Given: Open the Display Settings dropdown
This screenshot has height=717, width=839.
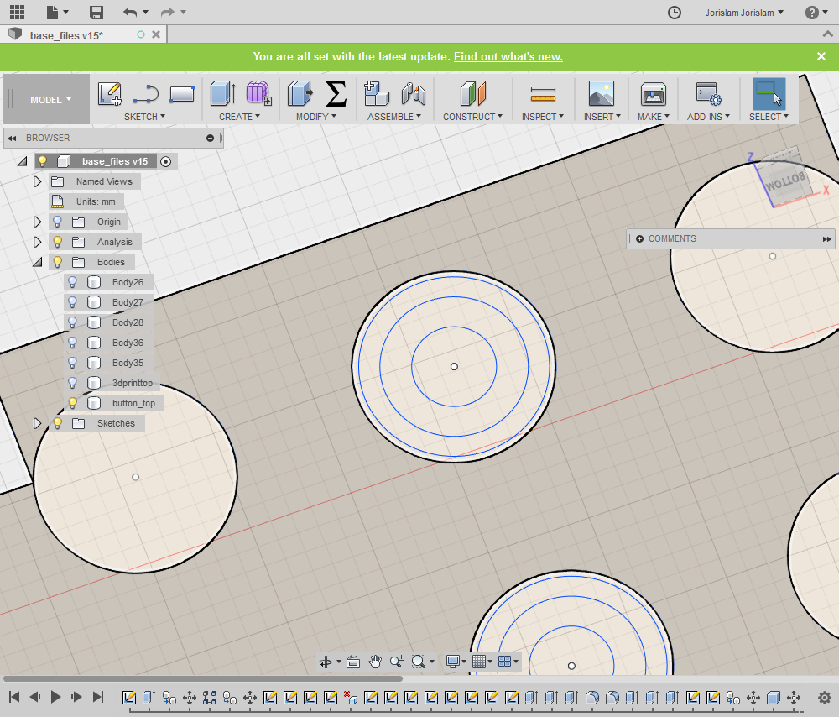Looking at the screenshot, I should [x=456, y=662].
